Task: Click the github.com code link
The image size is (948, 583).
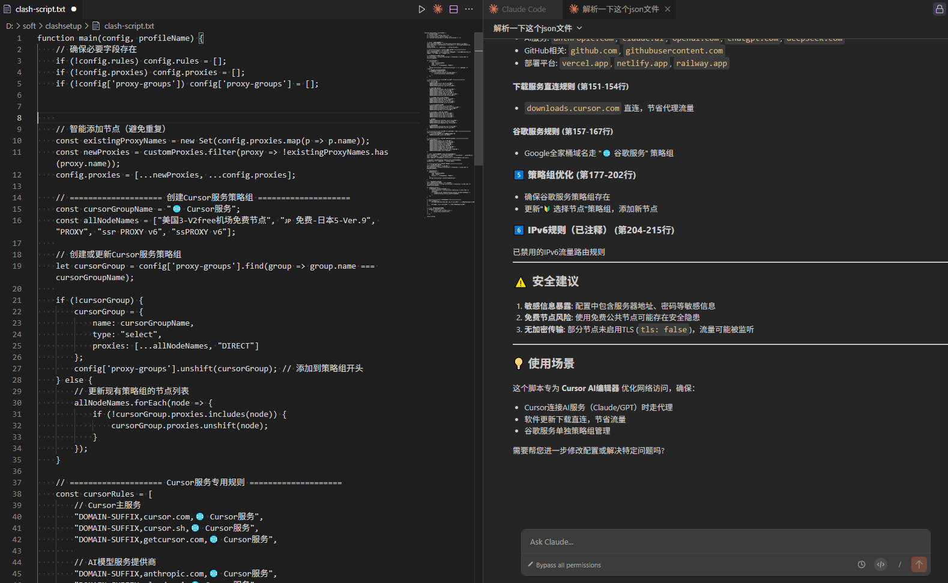Action: (x=593, y=51)
